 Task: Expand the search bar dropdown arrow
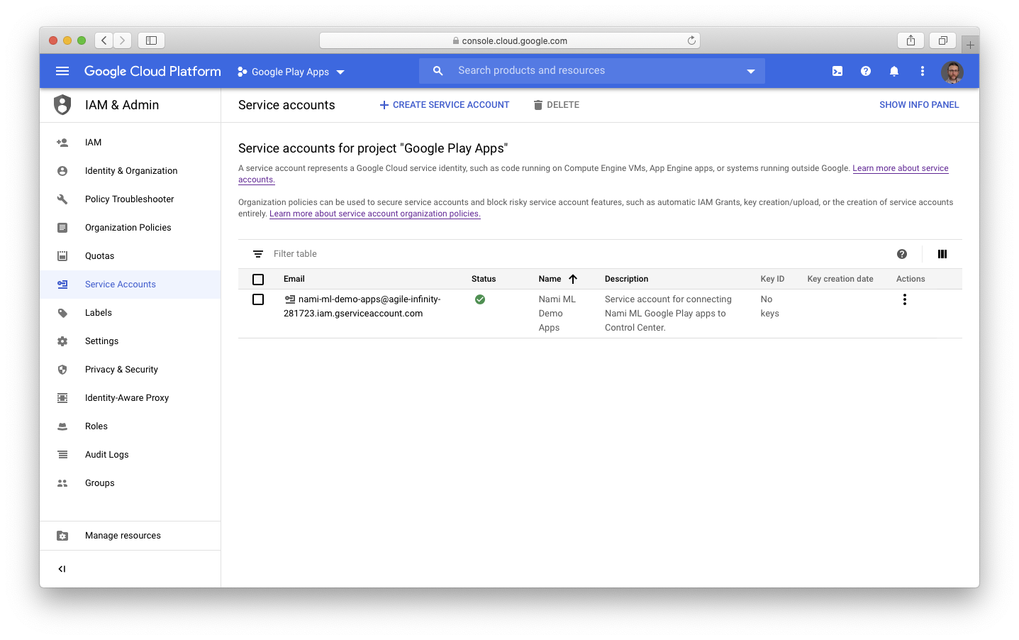click(751, 71)
